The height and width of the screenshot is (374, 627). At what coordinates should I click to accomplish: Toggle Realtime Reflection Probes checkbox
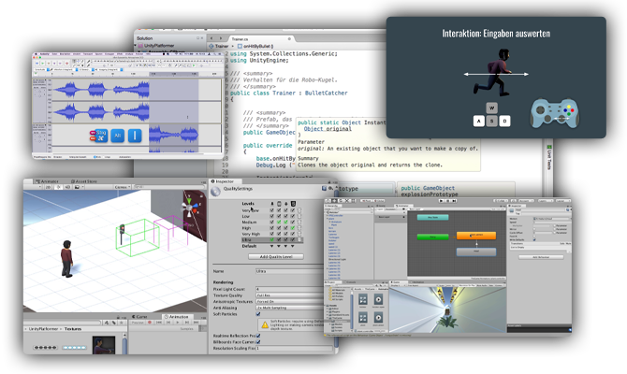(258, 336)
